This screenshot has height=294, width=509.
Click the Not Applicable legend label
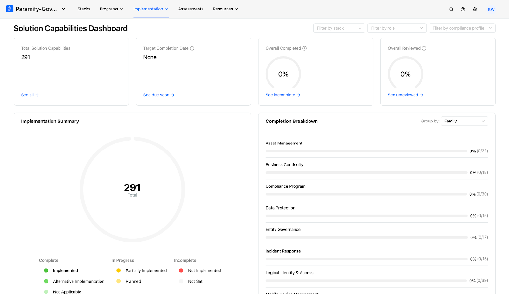click(67, 292)
